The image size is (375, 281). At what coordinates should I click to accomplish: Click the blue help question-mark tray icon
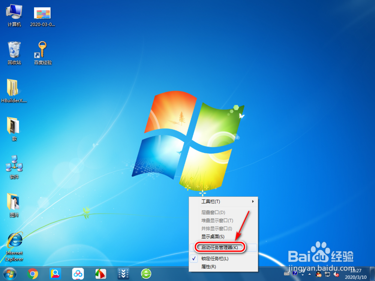(295, 273)
